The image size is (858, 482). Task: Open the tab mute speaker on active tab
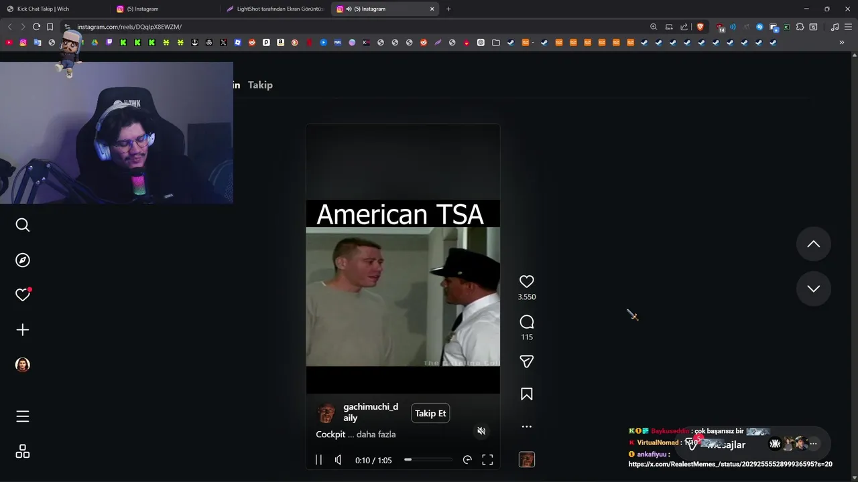349,9
